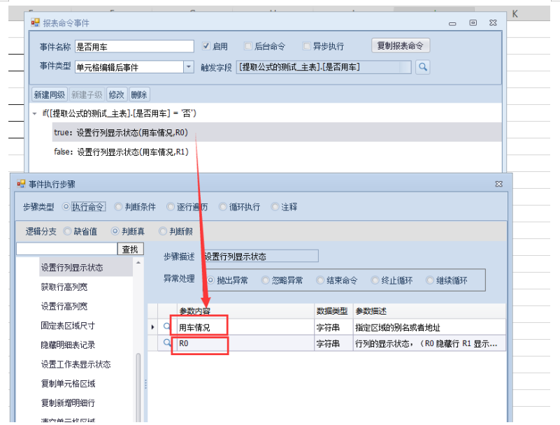Choose 忽略异常 exception handling option
This screenshot has height=425, width=560.
point(266,280)
